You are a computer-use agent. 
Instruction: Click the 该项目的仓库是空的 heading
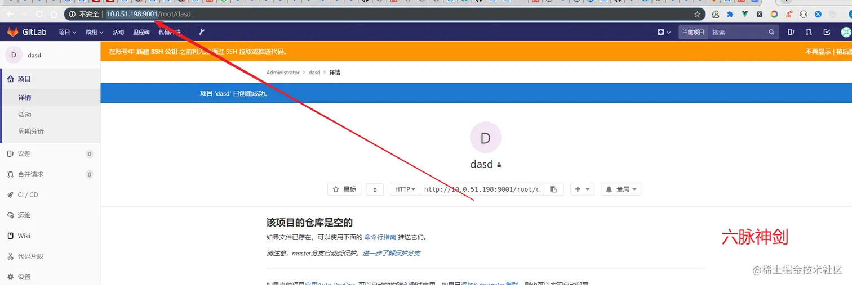(309, 223)
